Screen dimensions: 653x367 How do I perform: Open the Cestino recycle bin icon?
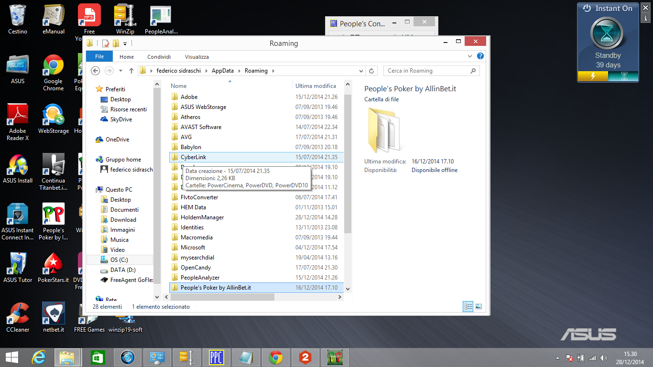pyautogui.click(x=18, y=19)
